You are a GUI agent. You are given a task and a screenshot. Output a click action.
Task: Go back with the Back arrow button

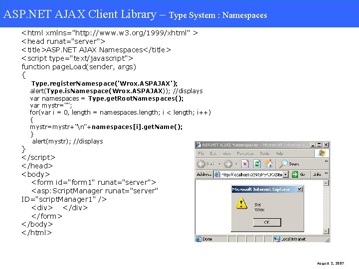[x=201, y=164]
